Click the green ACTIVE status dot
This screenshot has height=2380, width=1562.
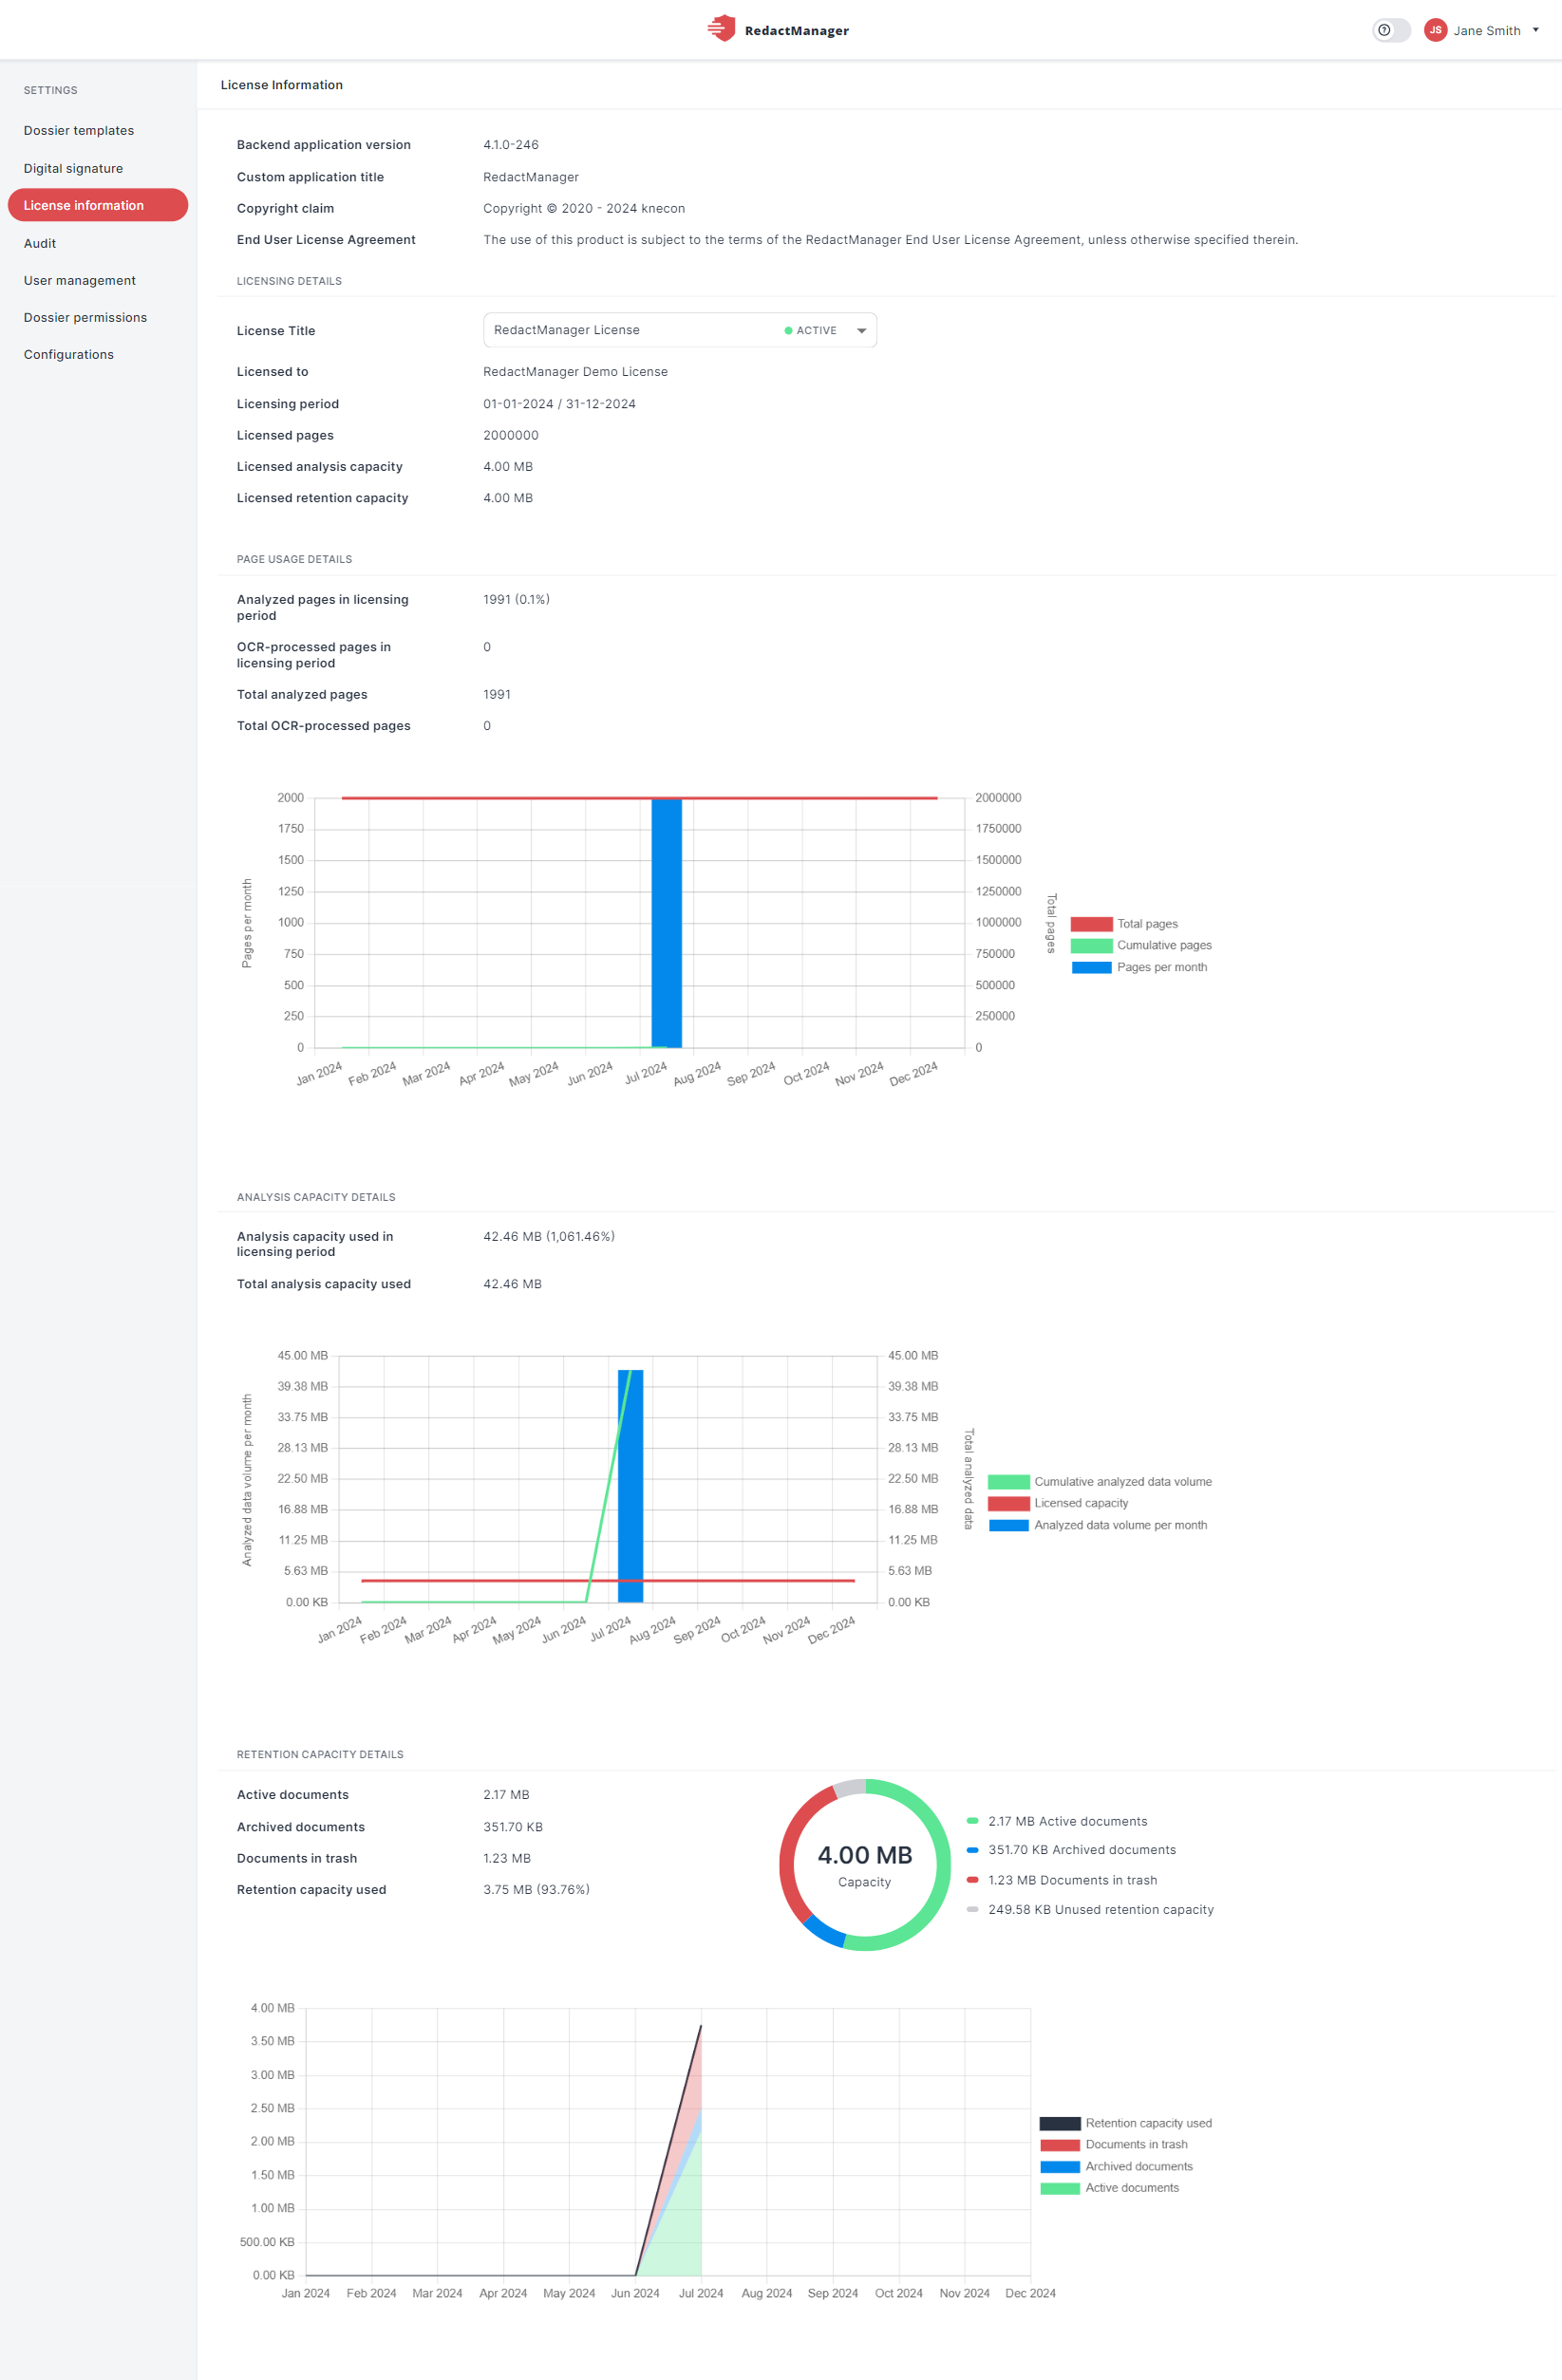click(x=788, y=331)
